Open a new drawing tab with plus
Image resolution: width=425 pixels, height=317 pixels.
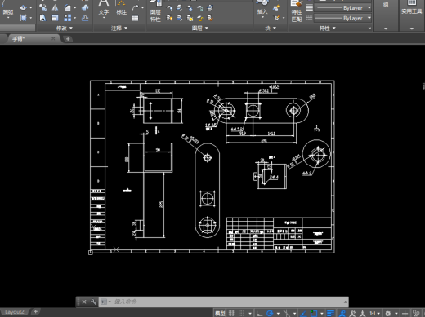click(x=68, y=39)
